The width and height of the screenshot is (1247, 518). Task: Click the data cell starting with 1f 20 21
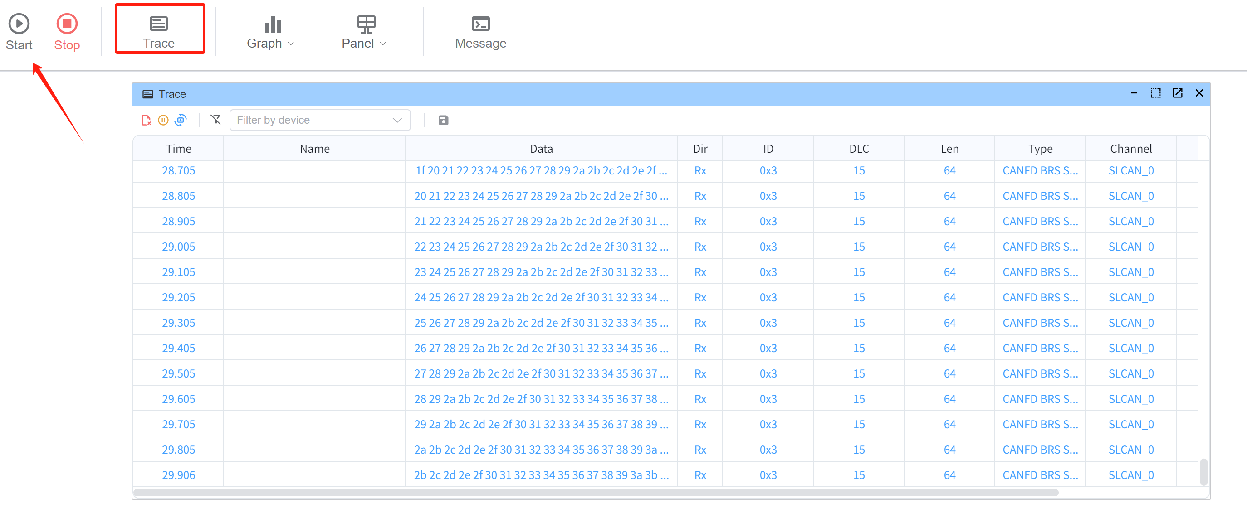tap(541, 171)
